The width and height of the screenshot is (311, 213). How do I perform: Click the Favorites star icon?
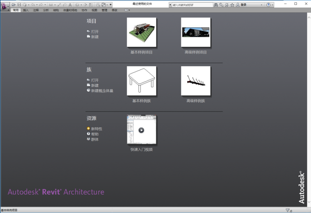232,5
